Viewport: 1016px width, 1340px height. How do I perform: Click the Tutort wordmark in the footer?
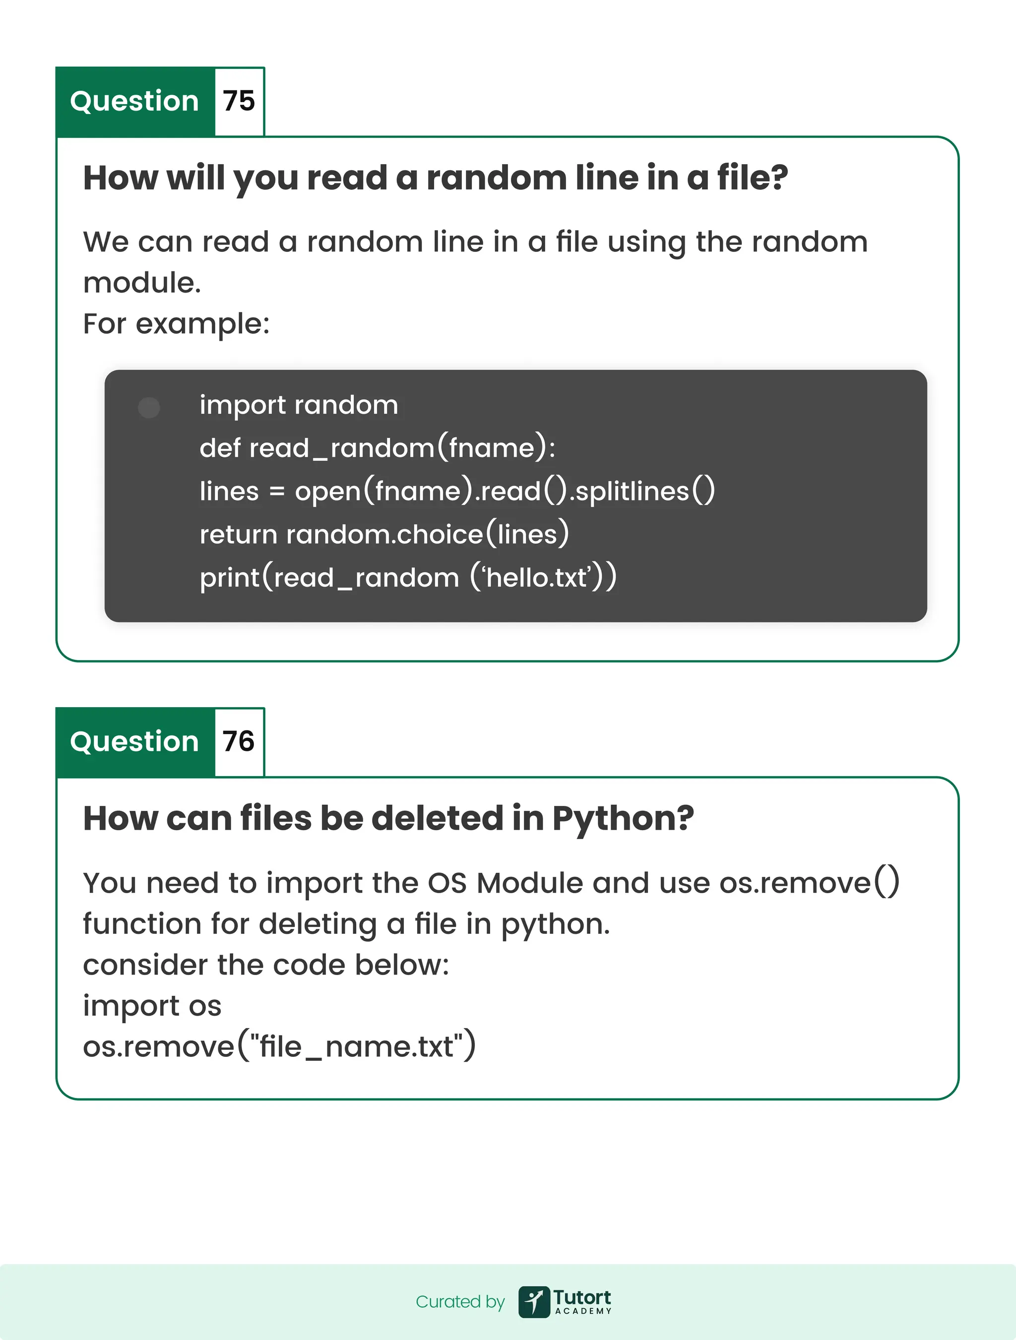point(582,1297)
